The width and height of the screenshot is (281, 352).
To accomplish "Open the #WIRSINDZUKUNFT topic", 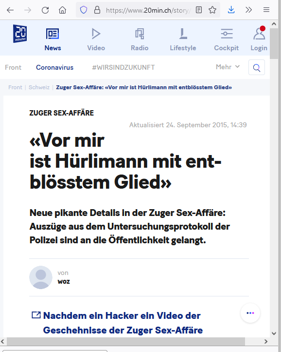I will 123,67.
